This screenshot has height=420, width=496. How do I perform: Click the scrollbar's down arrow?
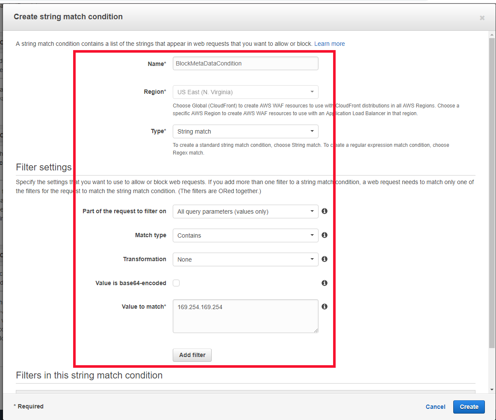click(x=492, y=389)
